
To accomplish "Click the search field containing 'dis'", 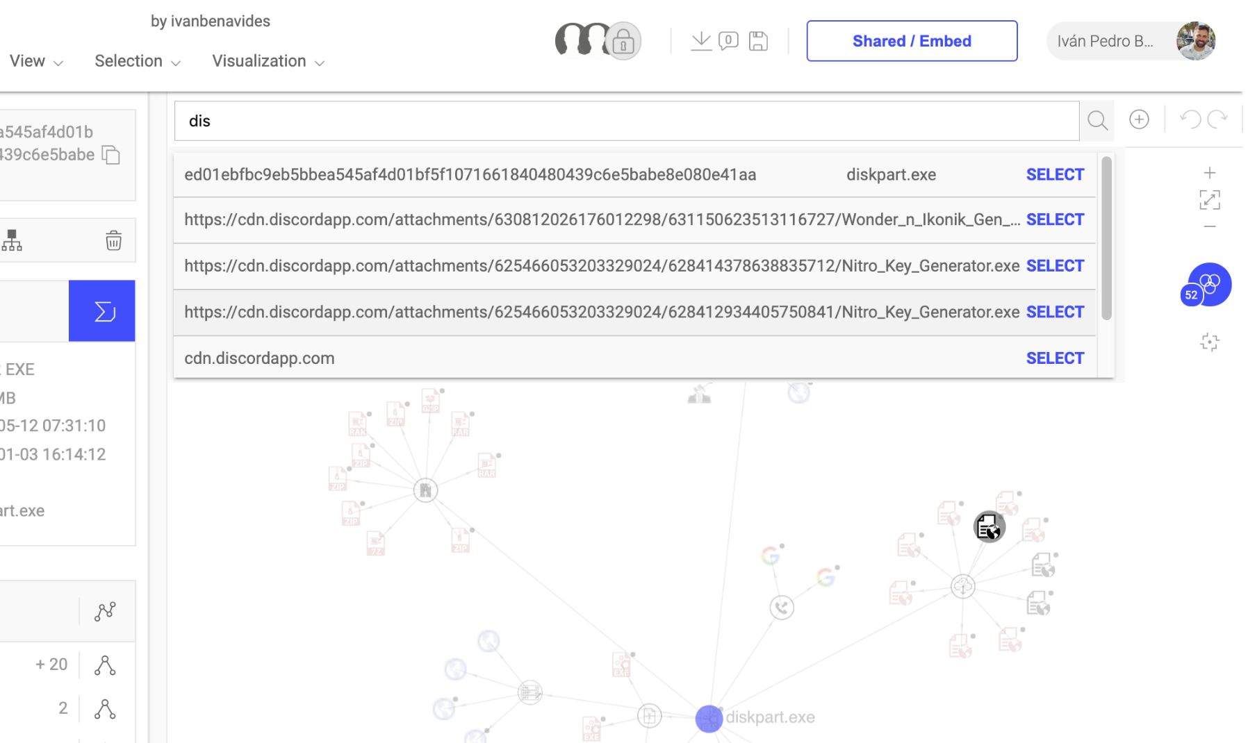I will click(x=626, y=121).
